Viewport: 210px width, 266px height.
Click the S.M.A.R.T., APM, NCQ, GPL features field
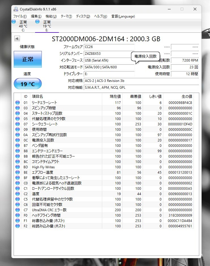click(x=141, y=88)
